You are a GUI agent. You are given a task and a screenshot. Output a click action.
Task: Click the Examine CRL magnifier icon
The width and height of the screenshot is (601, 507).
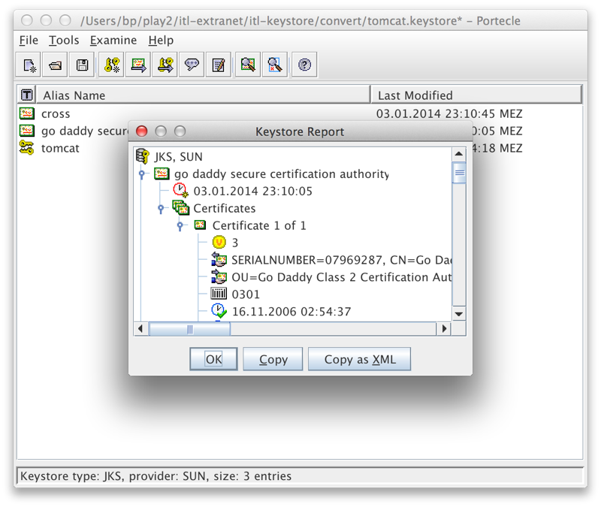(x=275, y=65)
